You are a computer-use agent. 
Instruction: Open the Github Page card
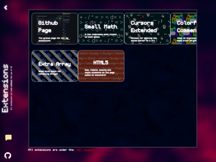tap(55, 28)
